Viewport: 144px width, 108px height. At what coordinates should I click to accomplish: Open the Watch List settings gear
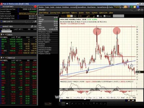[1, 58]
